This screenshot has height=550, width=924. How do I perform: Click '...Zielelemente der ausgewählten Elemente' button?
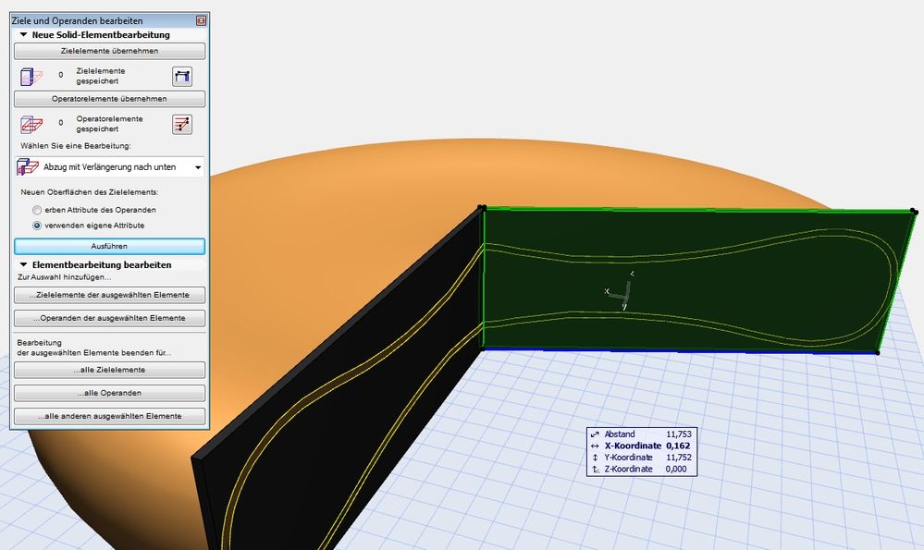(x=110, y=295)
